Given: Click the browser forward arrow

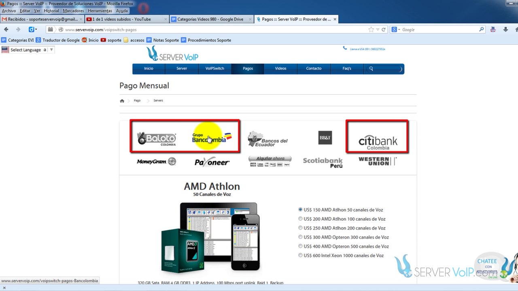Looking at the screenshot, I should point(18,30).
